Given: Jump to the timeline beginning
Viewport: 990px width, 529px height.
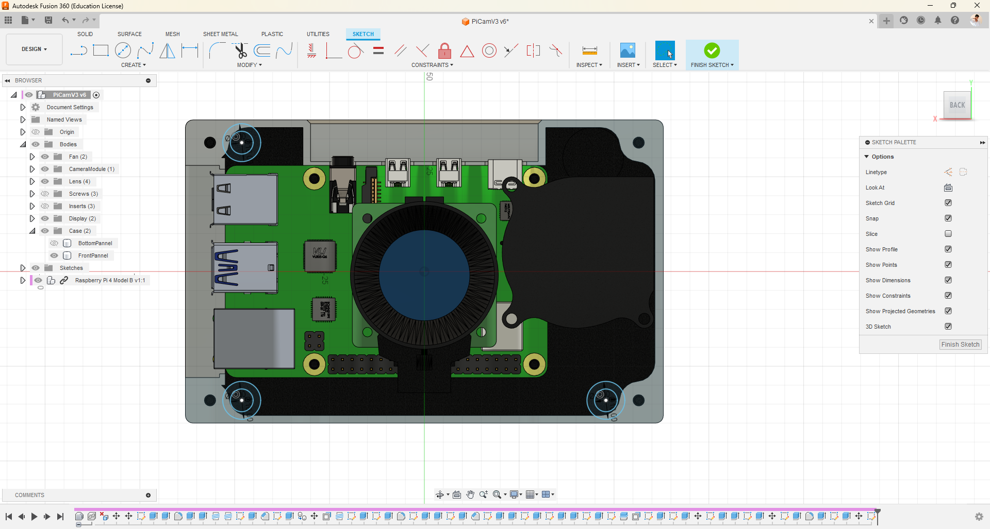Looking at the screenshot, I should 9,517.
